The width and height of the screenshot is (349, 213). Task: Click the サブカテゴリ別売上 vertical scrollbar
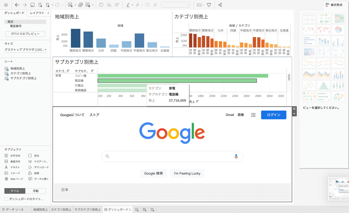click(289, 77)
